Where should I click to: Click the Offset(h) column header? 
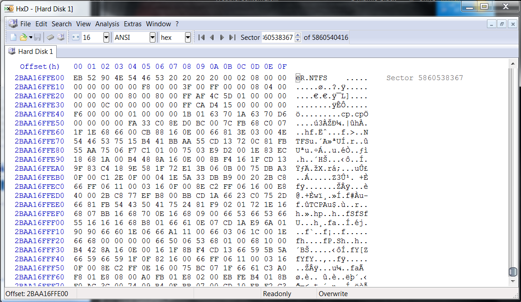(39, 67)
